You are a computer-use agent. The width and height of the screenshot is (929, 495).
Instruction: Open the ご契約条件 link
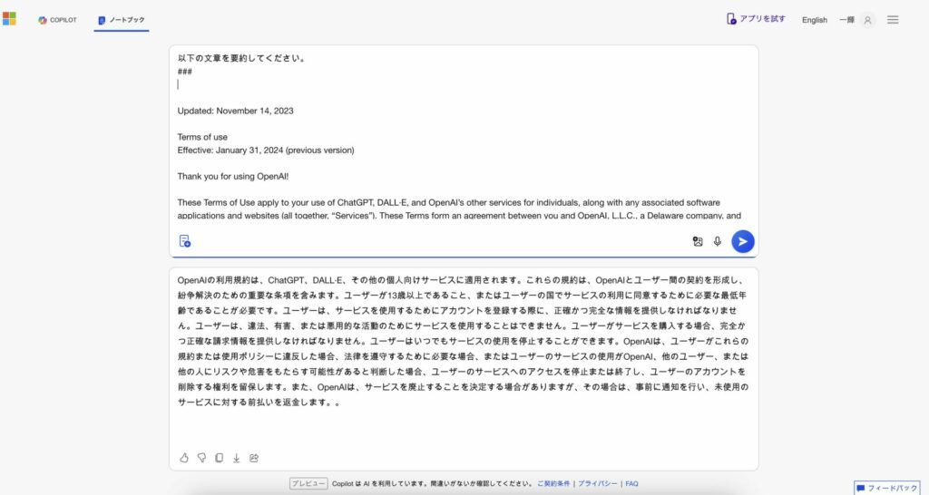pyautogui.click(x=553, y=484)
